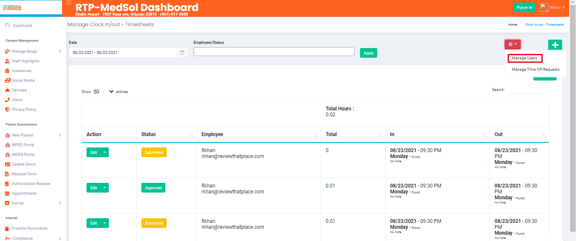Click the Compliance sidebar icon
The height and width of the screenshot is (241, 576).
[8, 238]
